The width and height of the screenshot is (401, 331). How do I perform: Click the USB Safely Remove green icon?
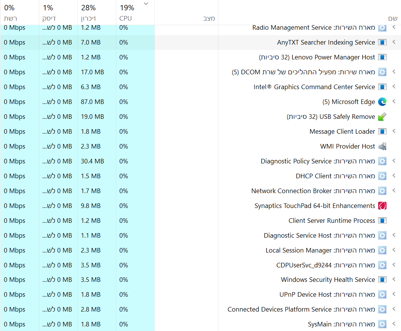coord(382,117)
